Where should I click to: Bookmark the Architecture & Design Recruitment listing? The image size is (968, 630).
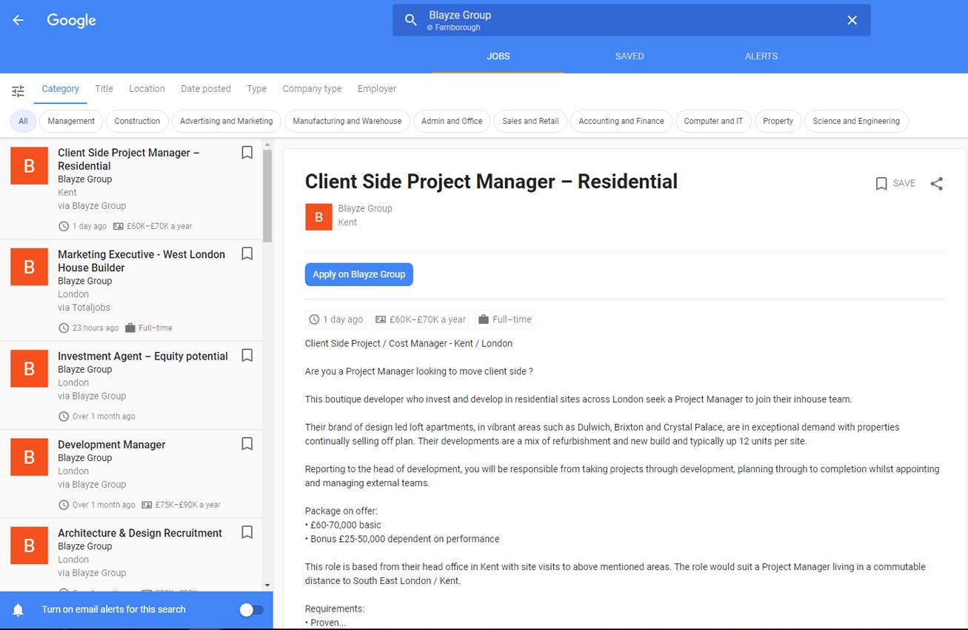247,532
